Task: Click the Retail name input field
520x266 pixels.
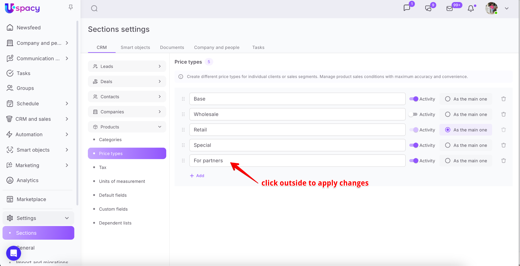Action: pyautogui.click(x=297, y=130)
